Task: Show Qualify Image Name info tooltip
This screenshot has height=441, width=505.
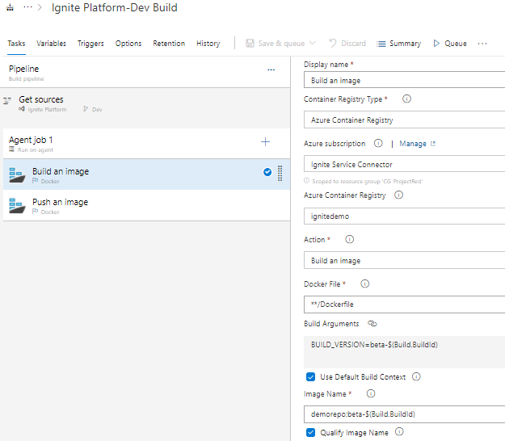Action: [x=399, y=432]
